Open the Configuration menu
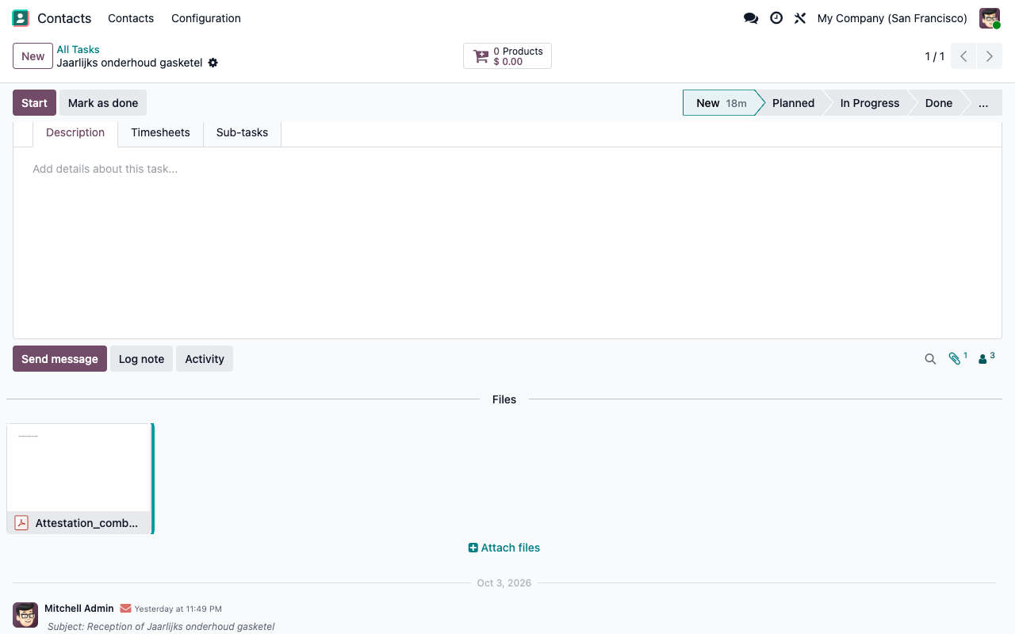The image size is (1015, 634). 206,18
